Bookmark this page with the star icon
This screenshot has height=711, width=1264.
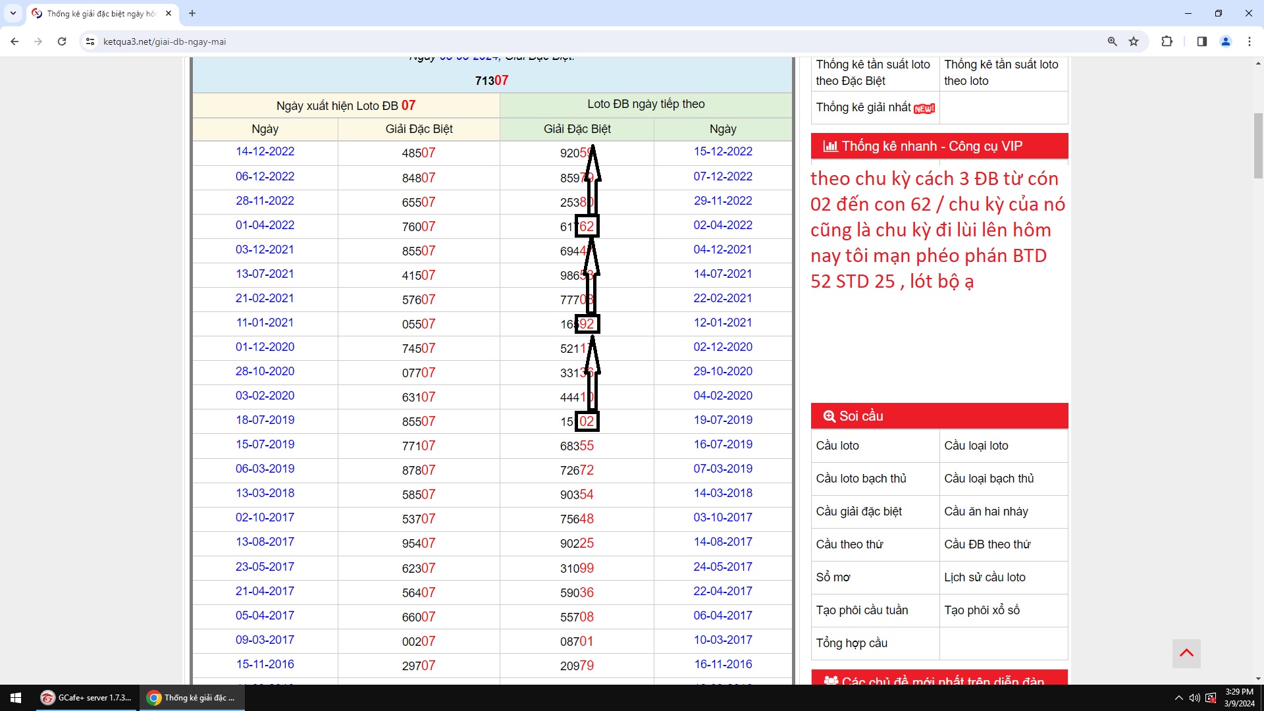pyautogui.click(x=1134, y=41)
